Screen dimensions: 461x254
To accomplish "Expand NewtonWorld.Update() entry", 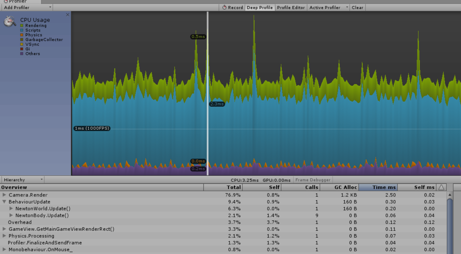I will point(11,209).
